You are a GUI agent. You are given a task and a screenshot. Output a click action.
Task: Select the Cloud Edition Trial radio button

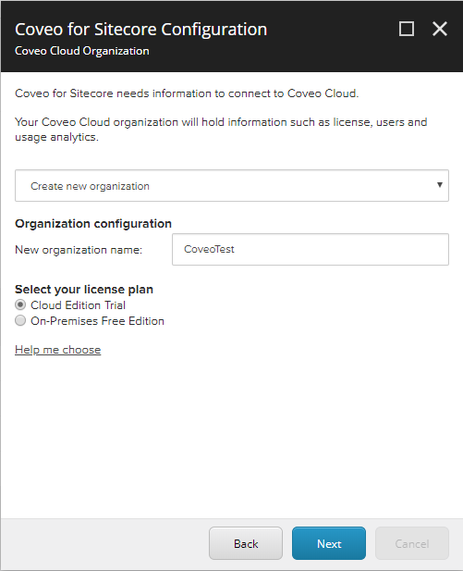click(x=20, y=304)
